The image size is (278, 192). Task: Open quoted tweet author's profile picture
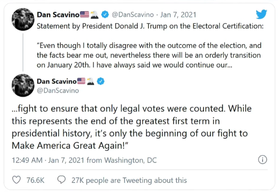pos(23,19)
